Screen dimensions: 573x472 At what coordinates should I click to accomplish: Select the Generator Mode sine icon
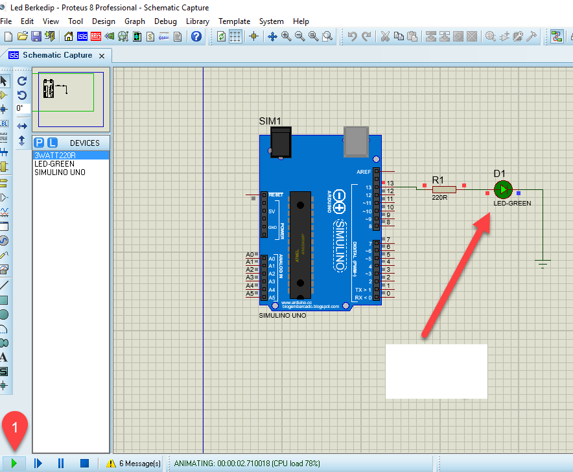(x=4, y=241)
